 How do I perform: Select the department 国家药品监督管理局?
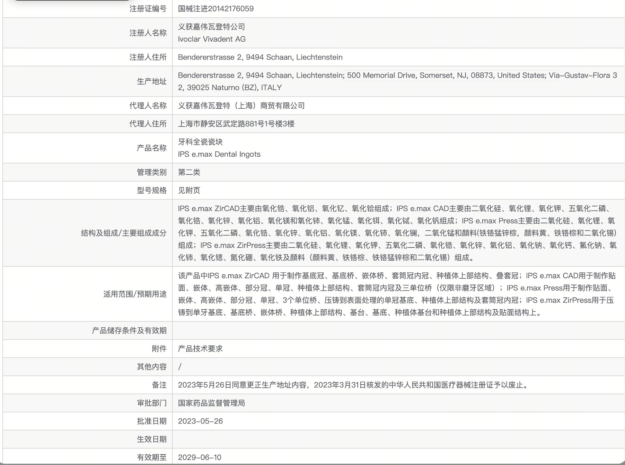tap(211, 403)
